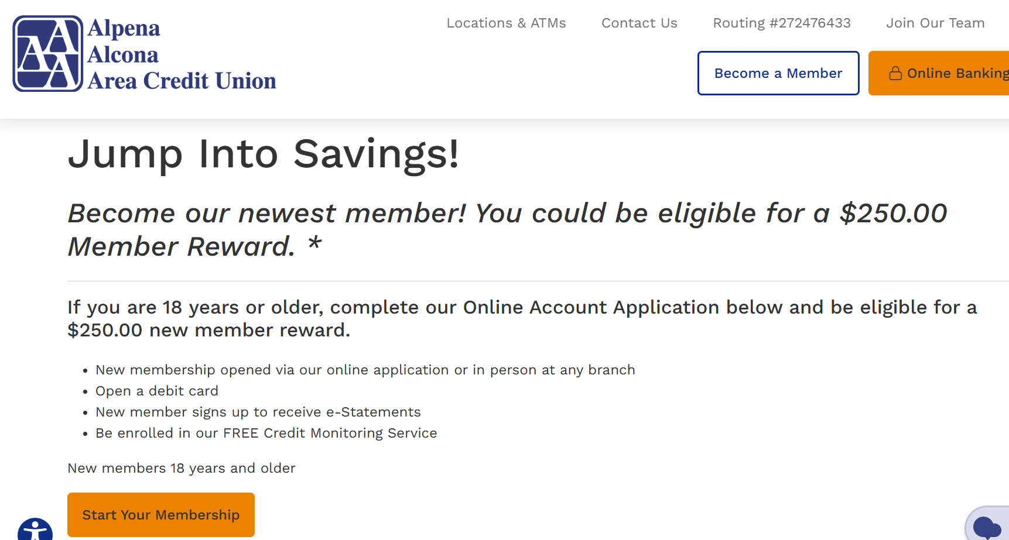Click Start Your Membership button
Screen dimensions: 1009x540
pos(161,515)
